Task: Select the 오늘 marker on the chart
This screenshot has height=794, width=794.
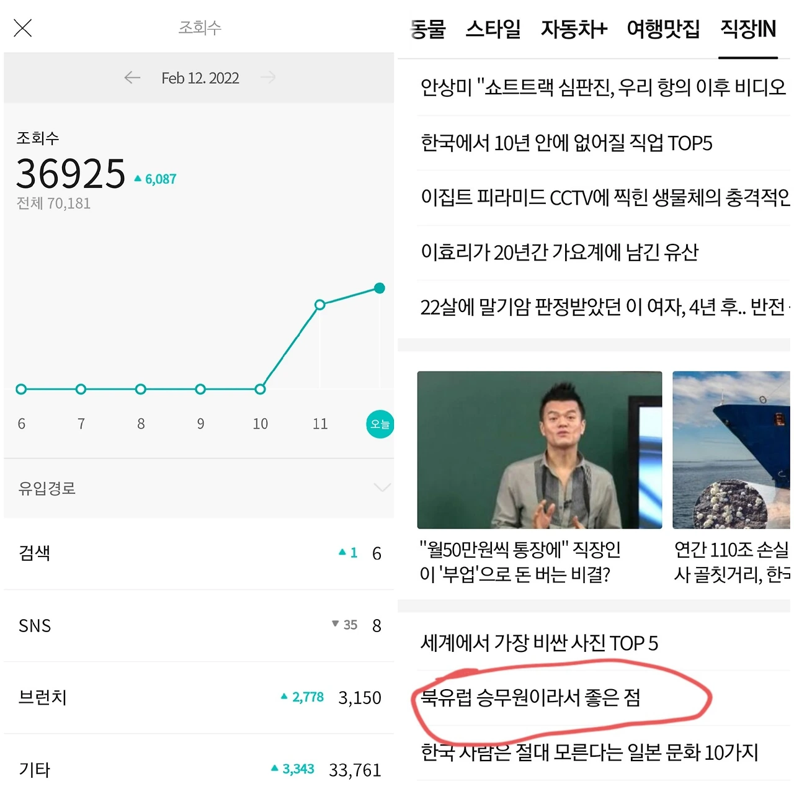Action: 380,424
